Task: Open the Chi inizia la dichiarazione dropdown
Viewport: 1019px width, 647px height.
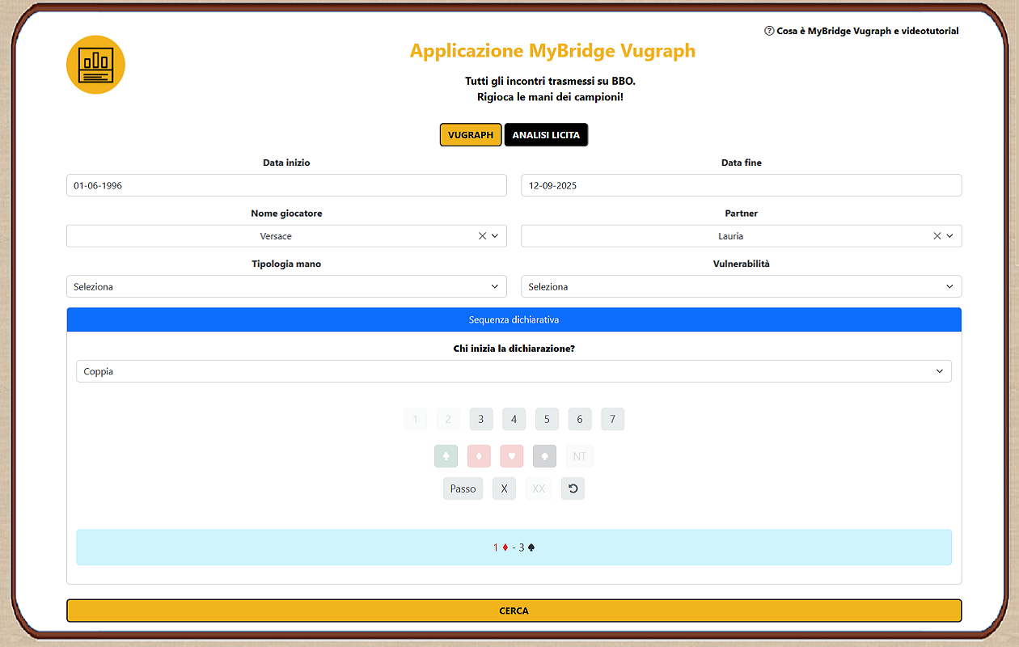Action: coord(514,371)
